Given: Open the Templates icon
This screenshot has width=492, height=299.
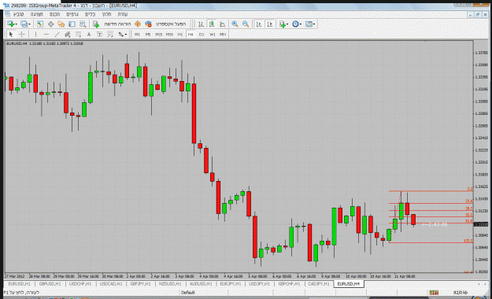Looking at the screenshot, I should pyautogui.click(x=309, y=24).
